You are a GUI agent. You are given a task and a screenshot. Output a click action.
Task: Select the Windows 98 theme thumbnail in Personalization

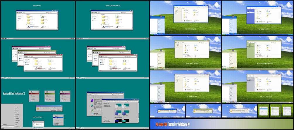click(118, 113)
